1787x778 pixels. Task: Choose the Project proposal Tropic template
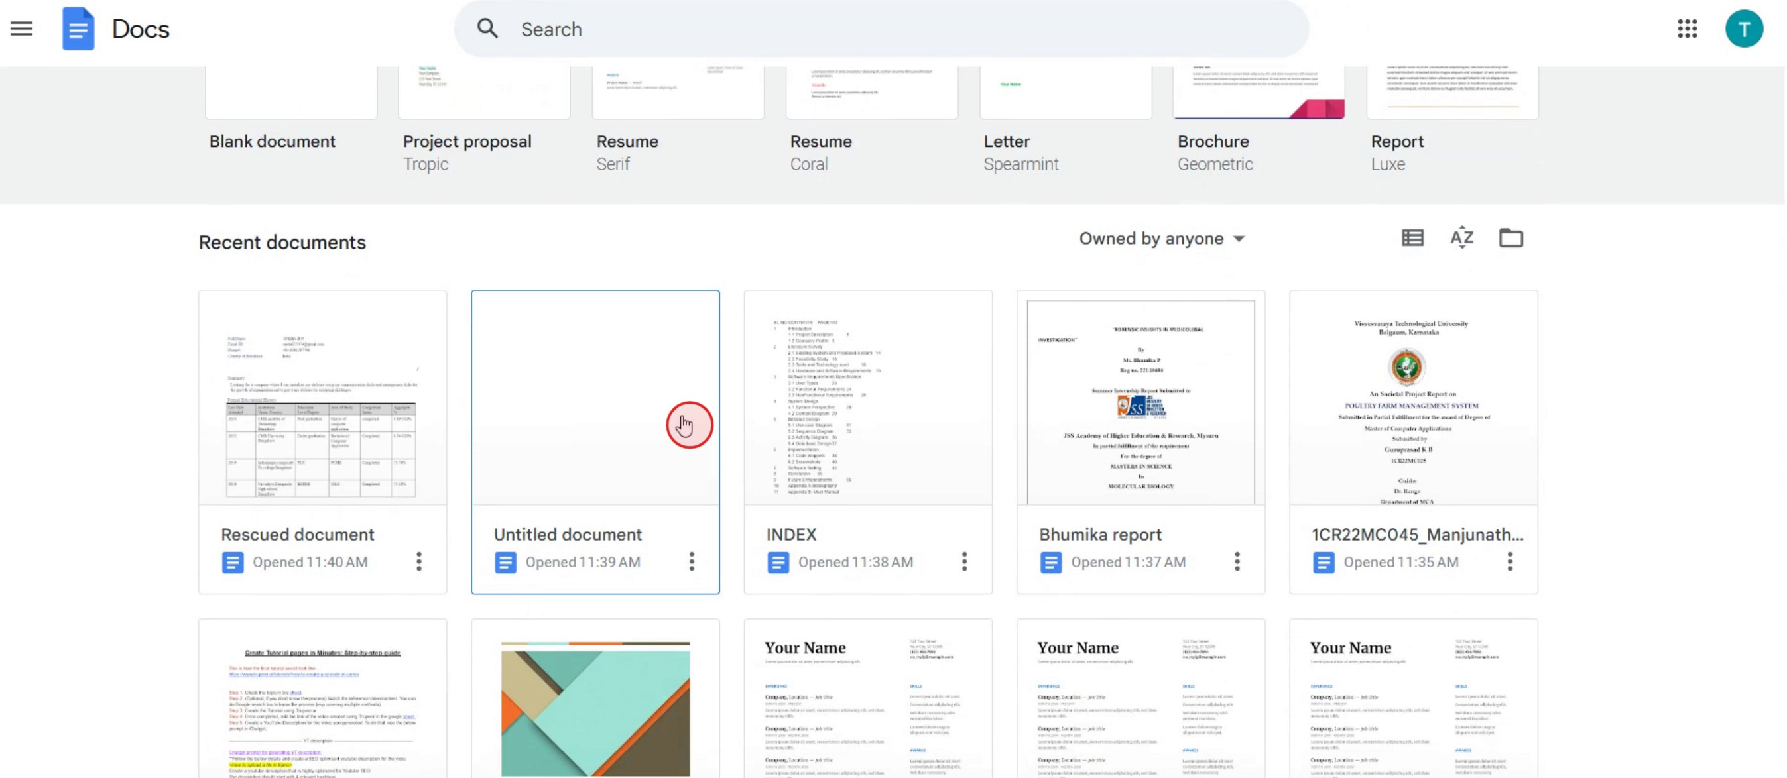click(x=483, y=93)
